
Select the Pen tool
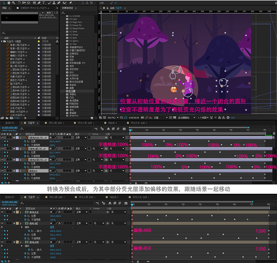tap(39, 3)
